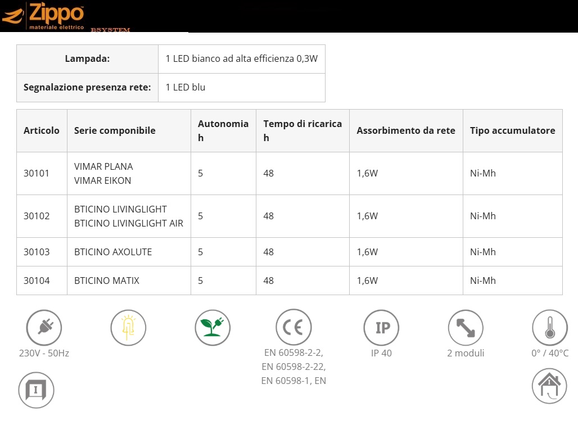Select 1,6W absorption in row 30103
This screenshot has width=578, height=434.
pyautogui.click(x=367, y=252)
